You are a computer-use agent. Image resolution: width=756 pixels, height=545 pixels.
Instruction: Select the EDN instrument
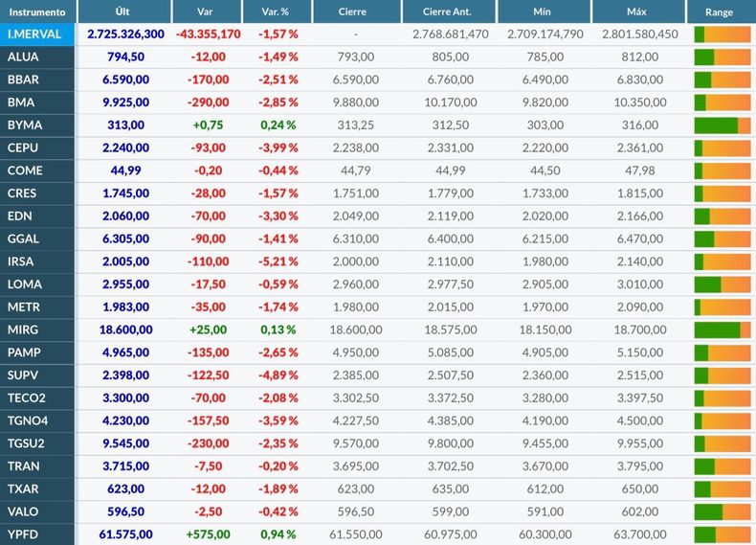[x=37, y=216]
